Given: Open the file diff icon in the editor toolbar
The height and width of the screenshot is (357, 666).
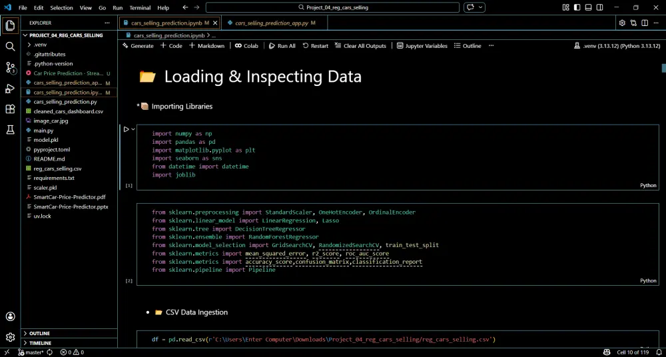Looking at the screenshot, I should pyautogui.click(x=633, y=23).
